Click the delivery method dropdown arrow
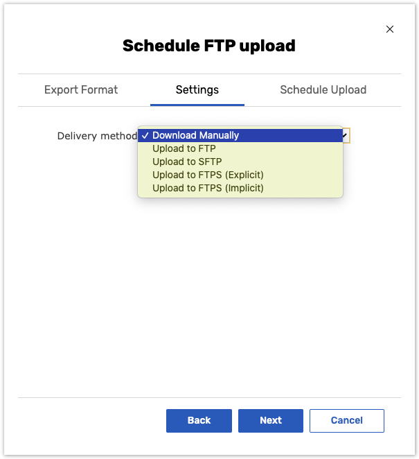419x459 pixels. tap(346, 136)
